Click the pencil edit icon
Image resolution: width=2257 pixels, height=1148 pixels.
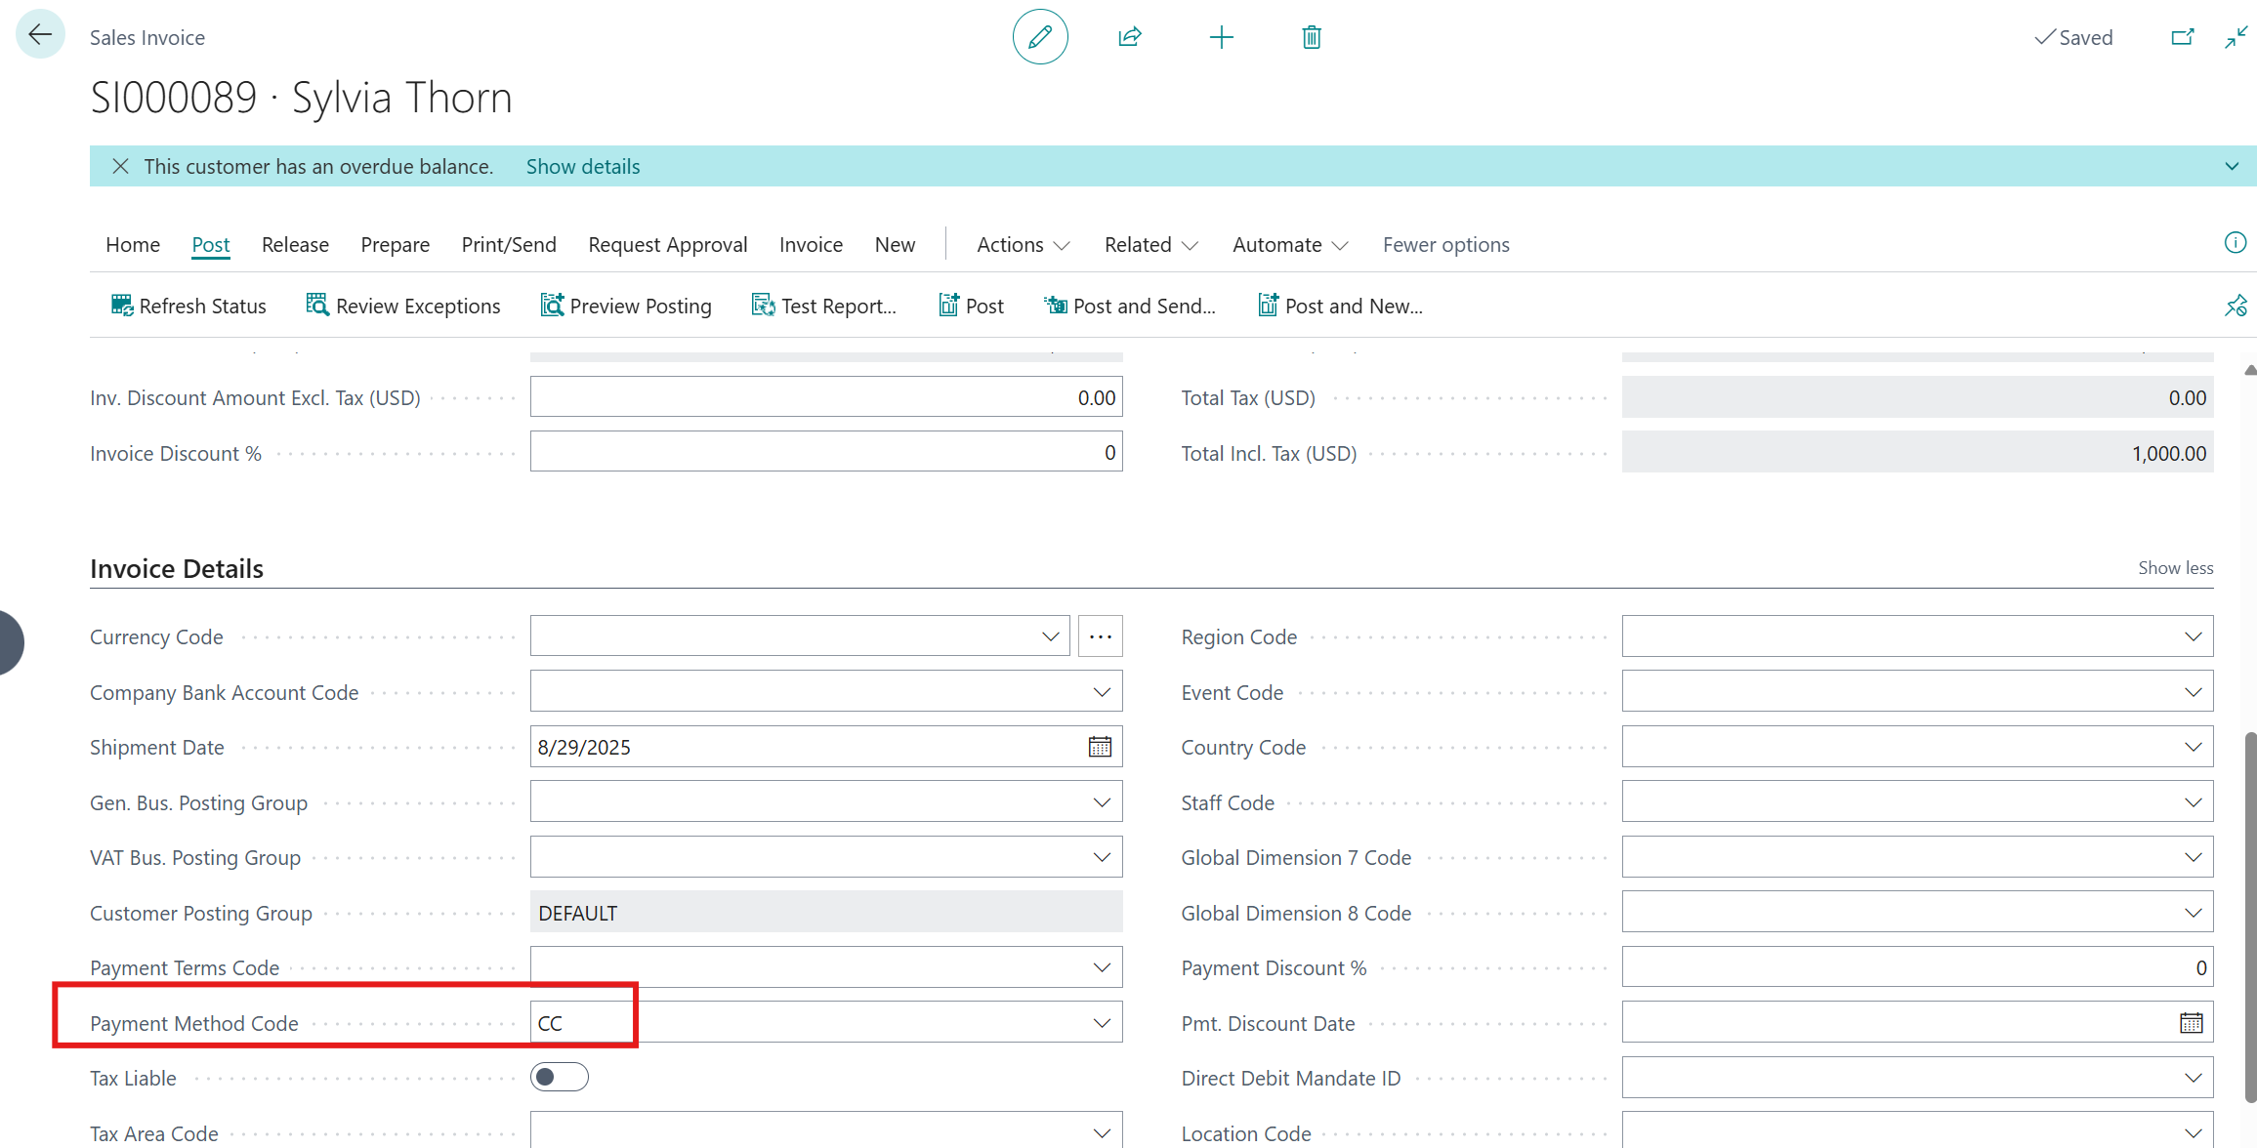[x=1040, y=37]
